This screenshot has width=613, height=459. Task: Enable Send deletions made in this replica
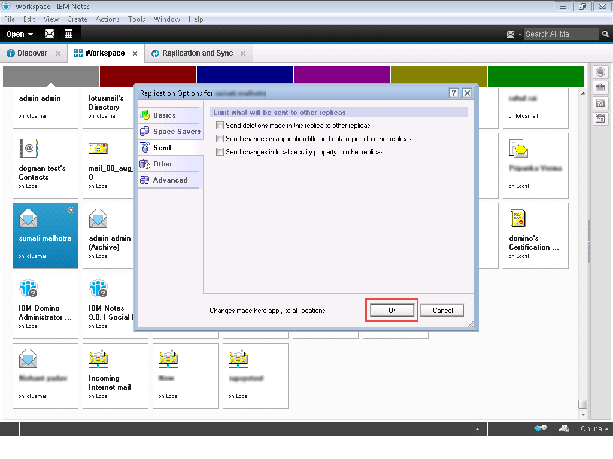click(x=220, y=126)
